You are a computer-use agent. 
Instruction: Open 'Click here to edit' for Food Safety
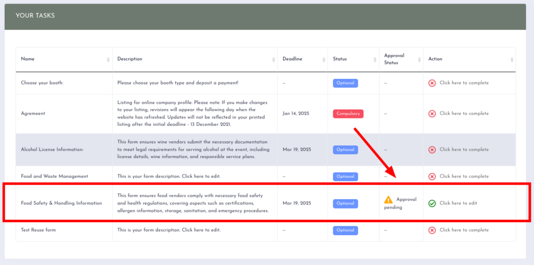pos(458,203)
